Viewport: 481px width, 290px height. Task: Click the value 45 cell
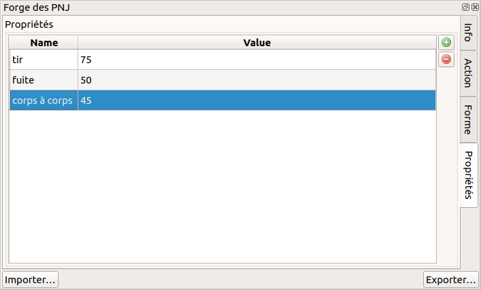256,101
